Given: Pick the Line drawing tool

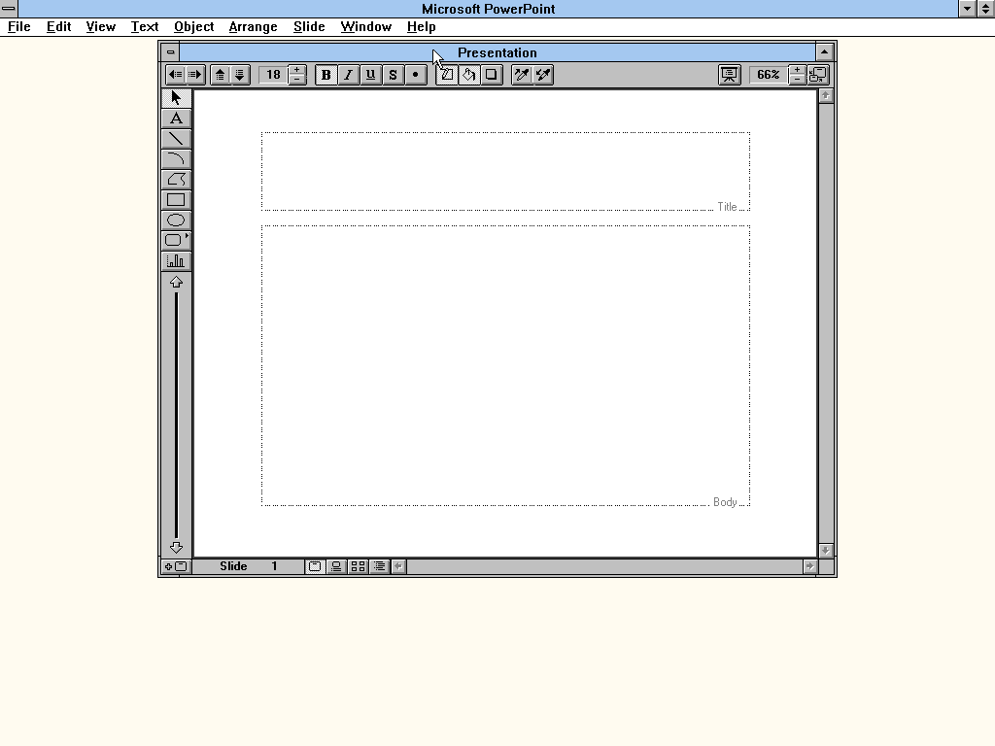Looking at the screenshot, I should [176, 138].
